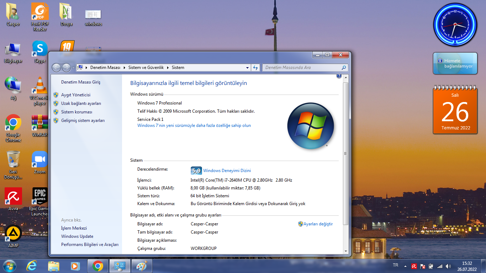Open Gelişmiş sistem ayarları

[x=83, y=121]
